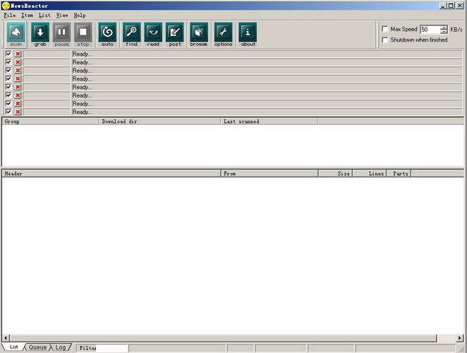Uncheck the second connection checkbox
Screen dimensions: 467x353
[x=8, y=62]
